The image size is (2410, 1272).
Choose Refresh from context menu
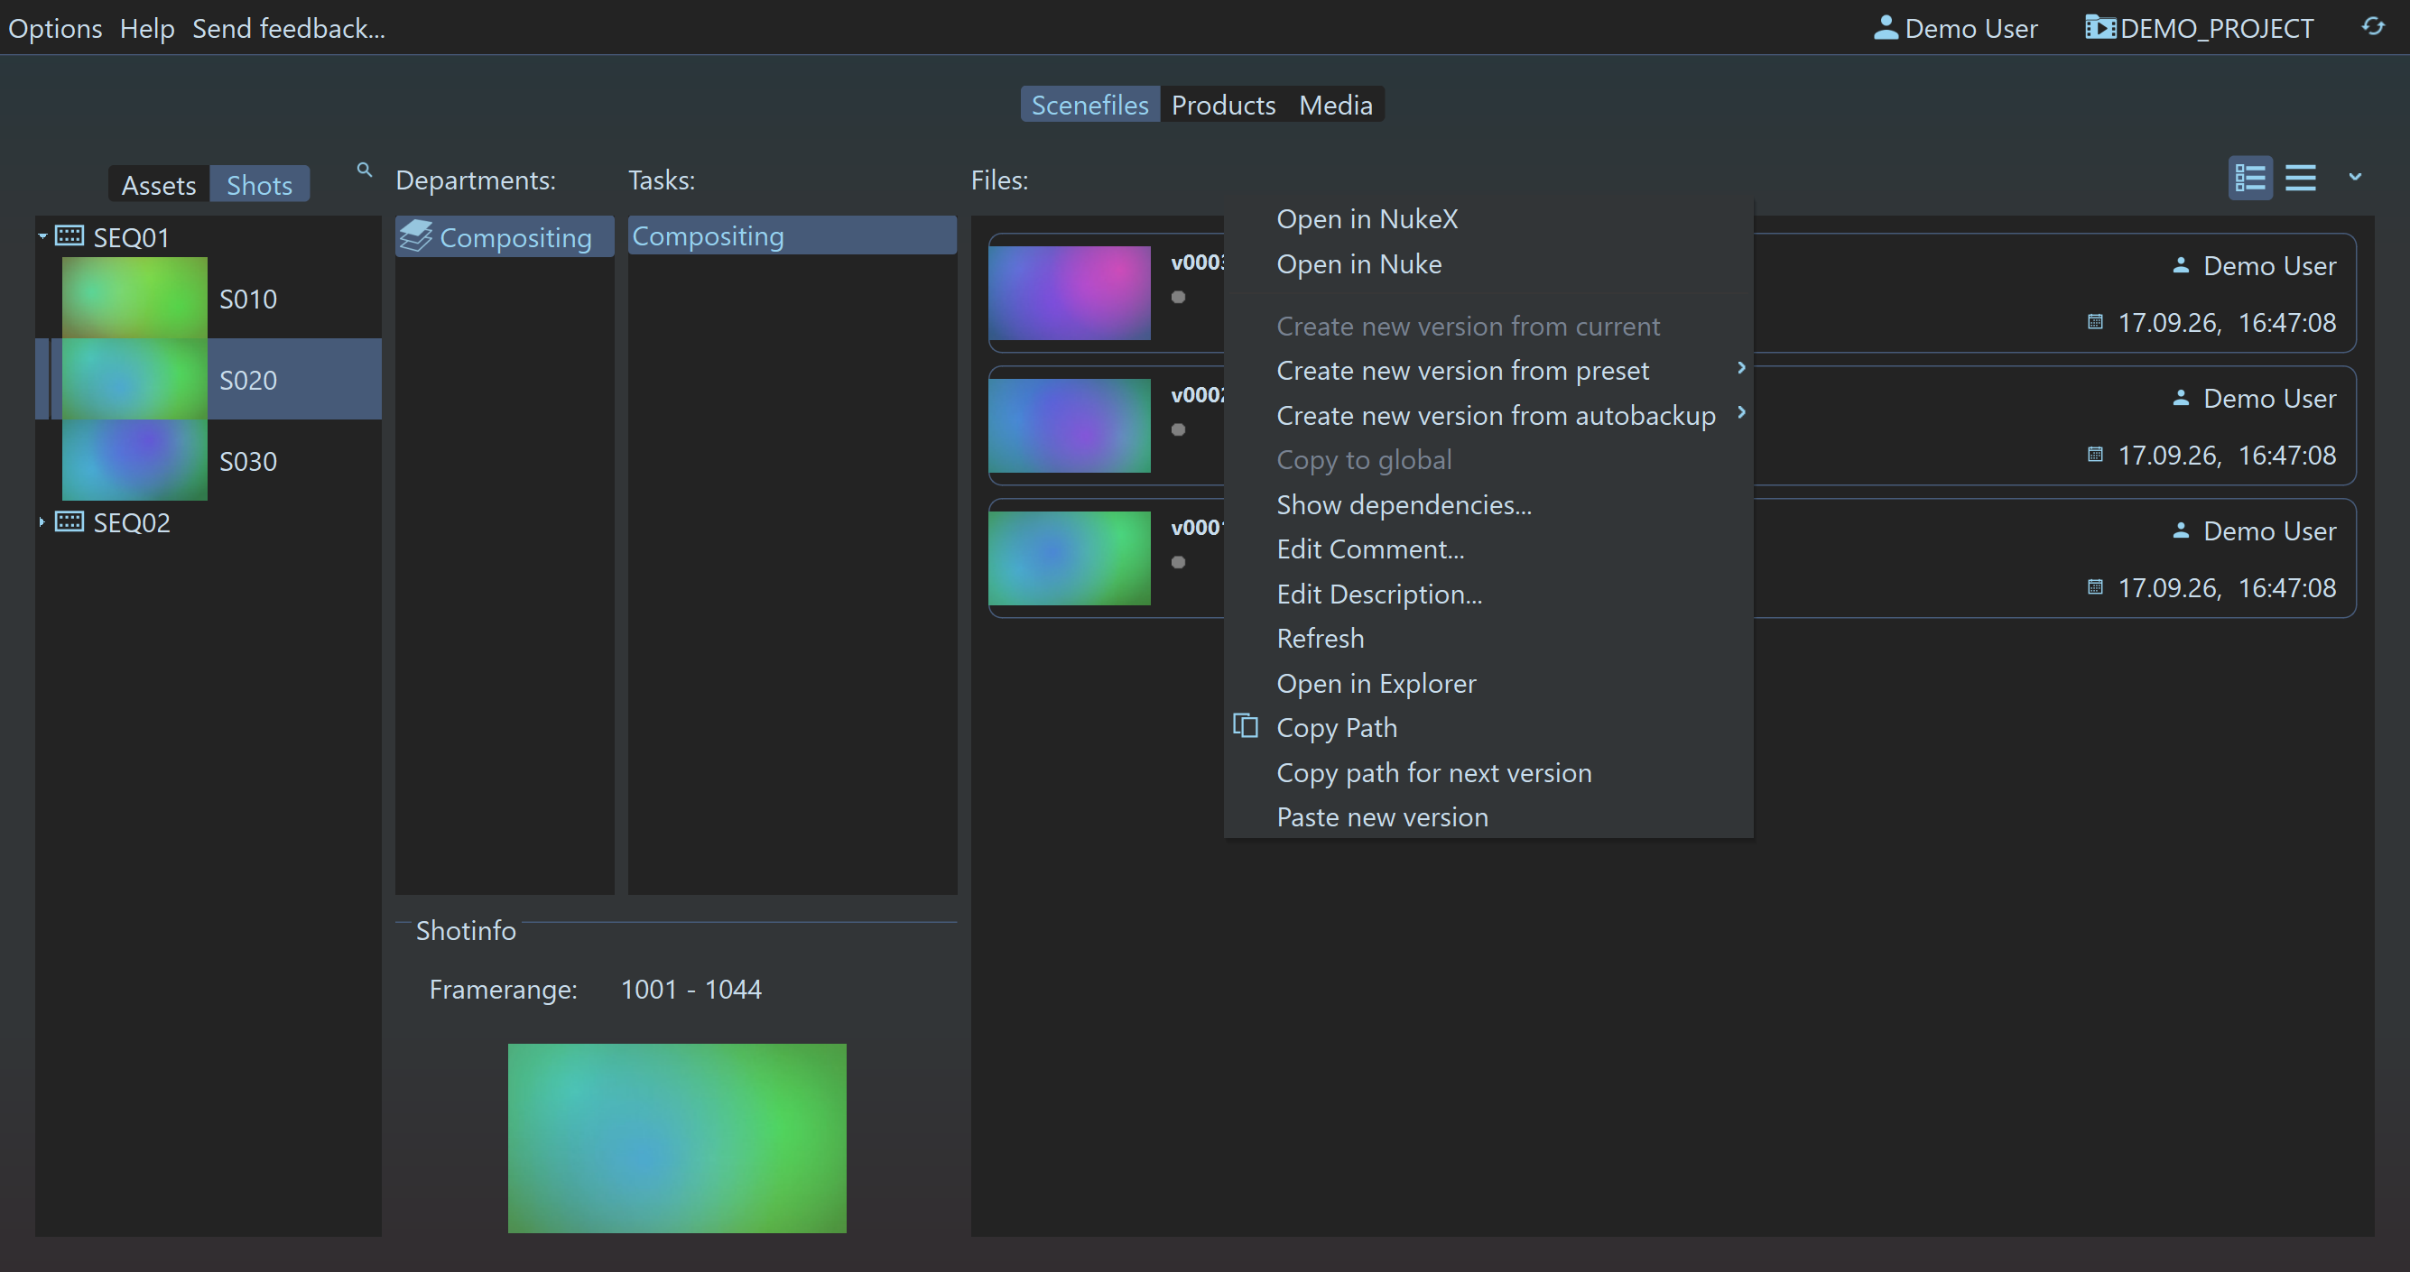(1488, 639)
